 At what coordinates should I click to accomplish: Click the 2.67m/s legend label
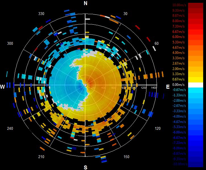click(178, 63)
